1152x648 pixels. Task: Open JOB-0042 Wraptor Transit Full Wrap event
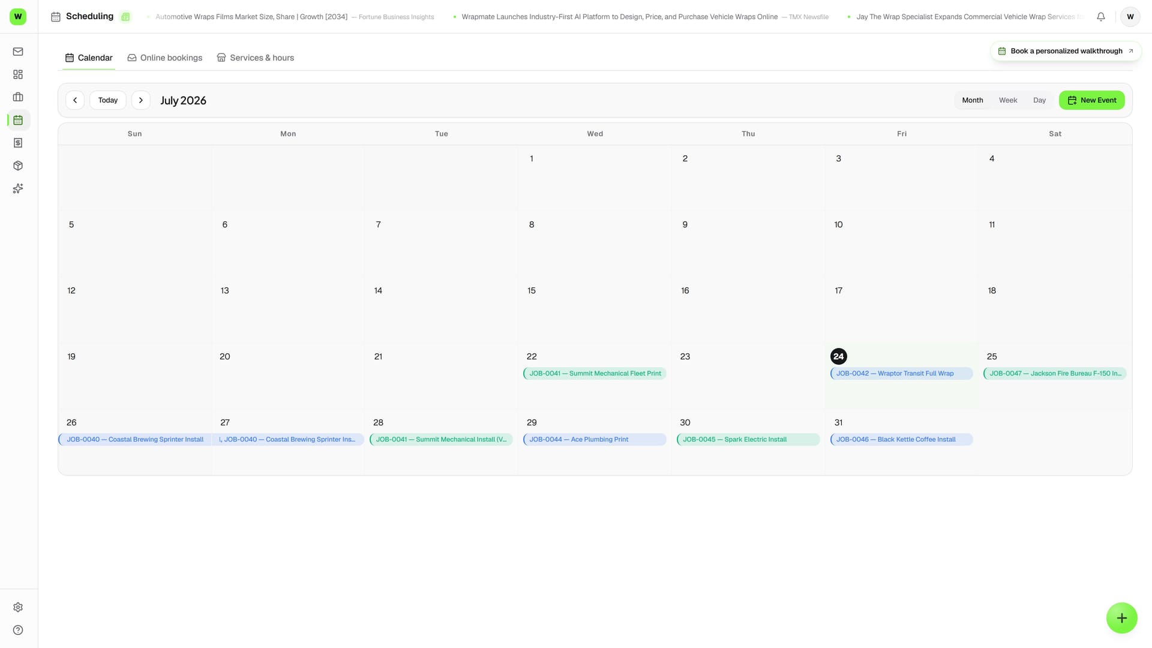click(x=902, y=373)
